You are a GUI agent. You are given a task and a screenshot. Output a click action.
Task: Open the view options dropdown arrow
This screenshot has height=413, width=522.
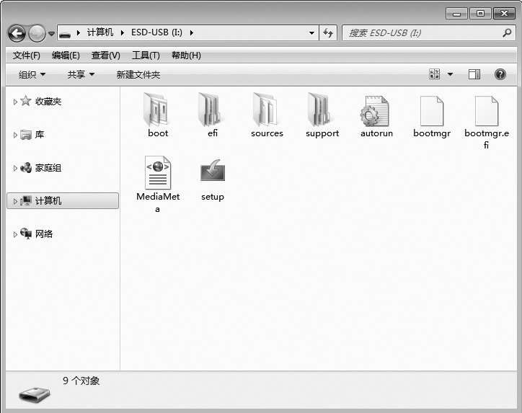(x=451, y=74)
